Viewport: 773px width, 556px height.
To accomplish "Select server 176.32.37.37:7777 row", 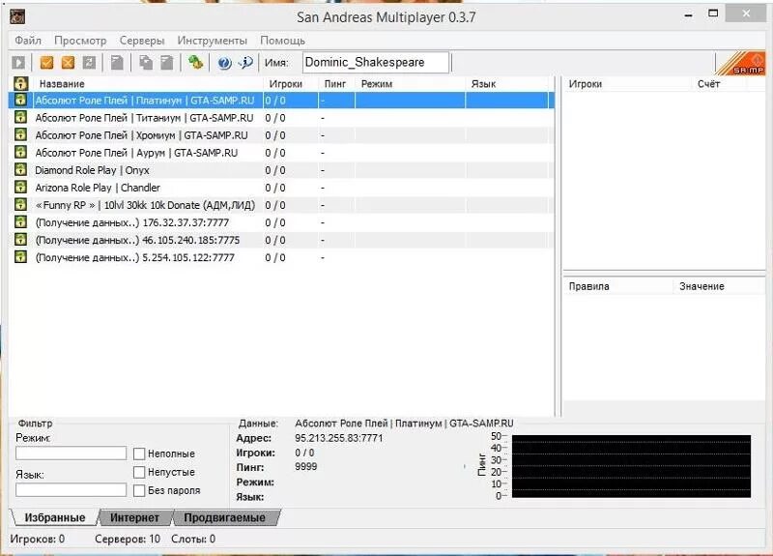I will pos(281,222).
